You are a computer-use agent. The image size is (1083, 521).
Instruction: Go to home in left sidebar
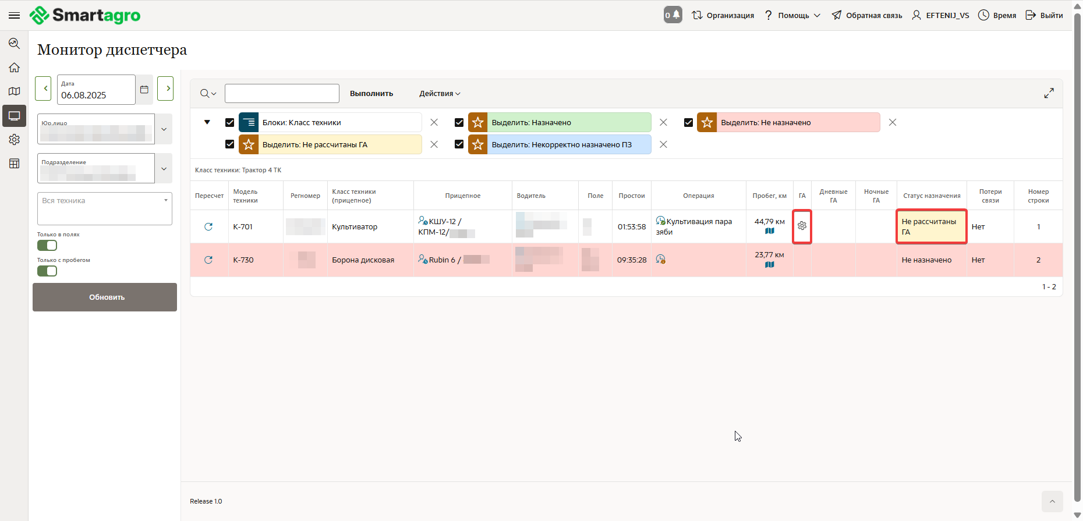[x=15, y=68]
